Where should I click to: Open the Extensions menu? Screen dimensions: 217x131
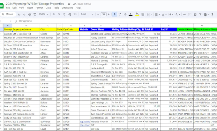point(67,8)
